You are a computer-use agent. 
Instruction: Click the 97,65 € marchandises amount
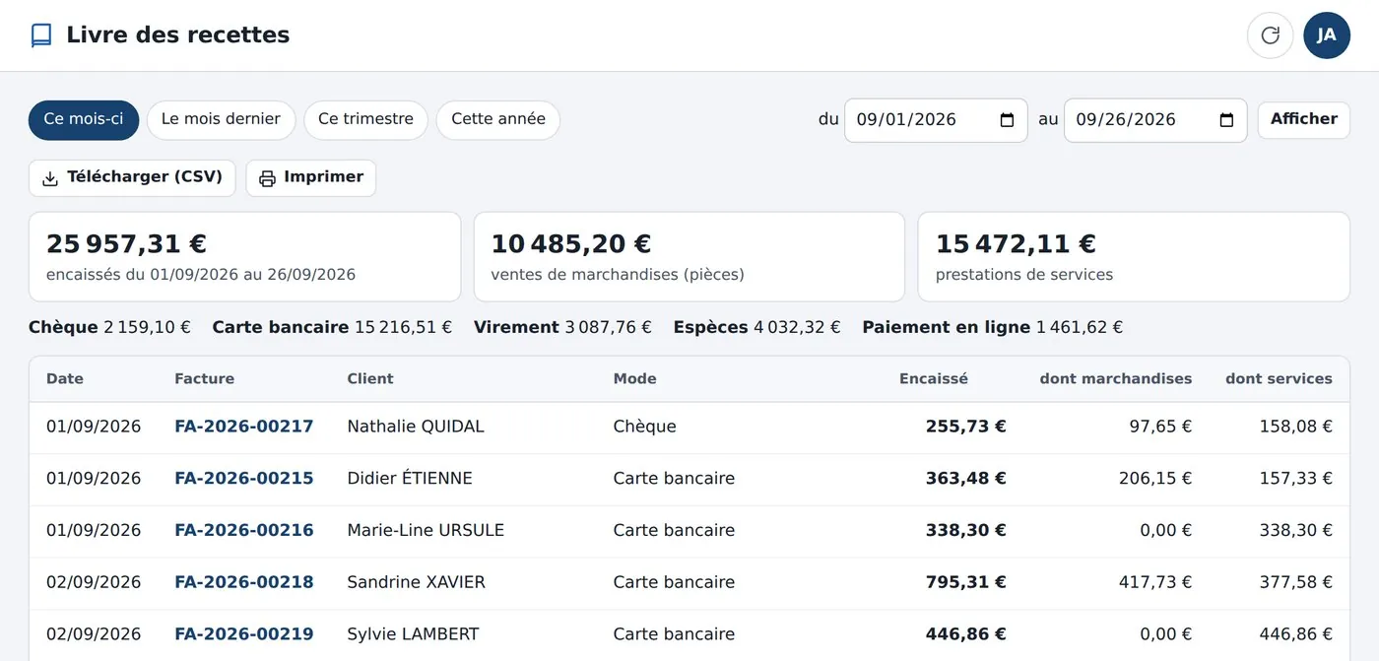(x=1160, y=427)
